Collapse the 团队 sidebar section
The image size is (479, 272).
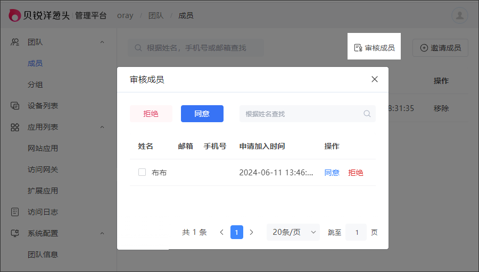102,42
